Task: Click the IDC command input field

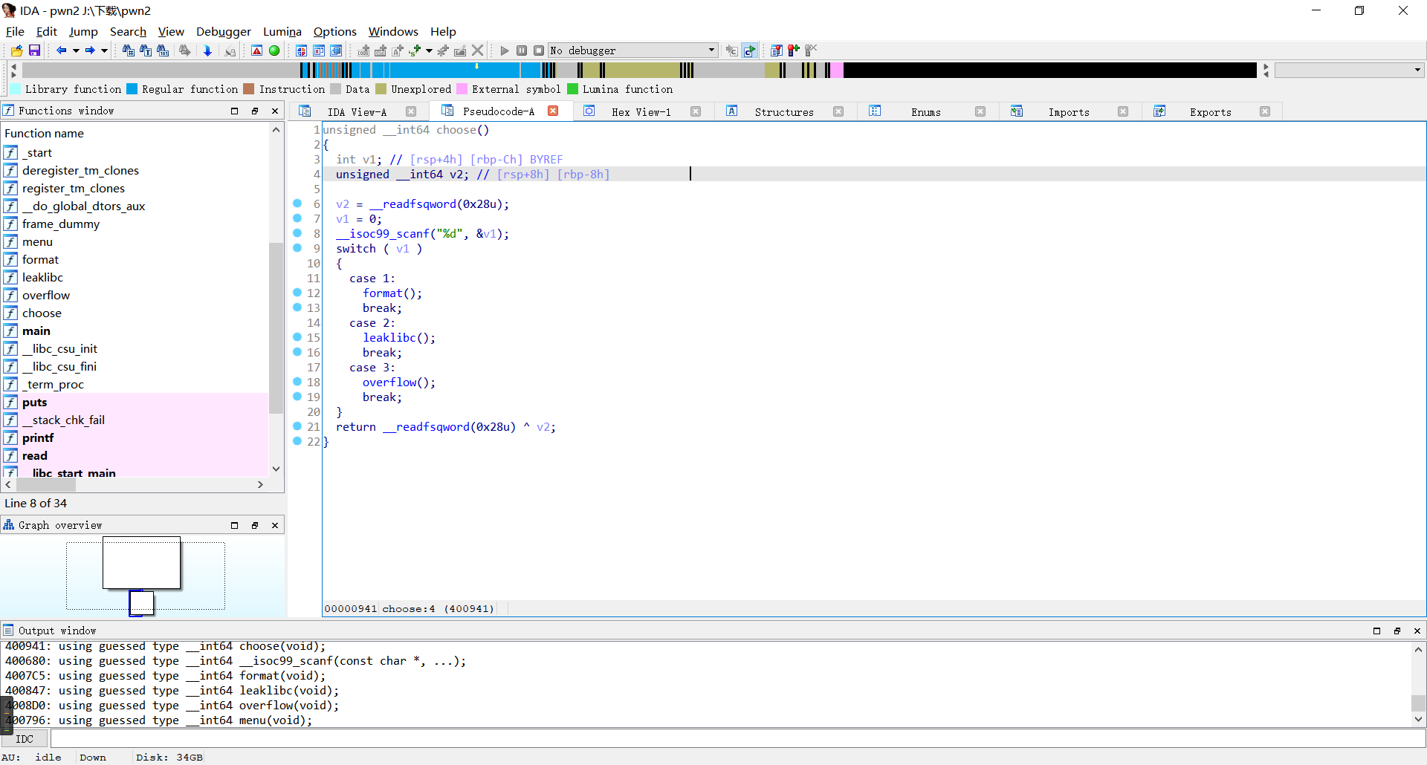Action: [x=736, y=739]
